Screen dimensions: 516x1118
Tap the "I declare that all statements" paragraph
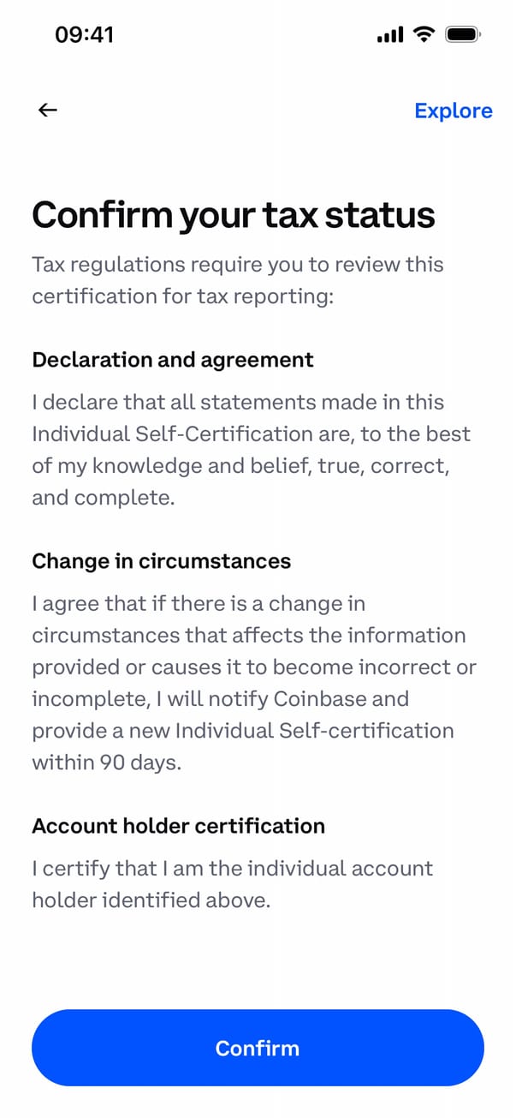(x=251, y=450)
